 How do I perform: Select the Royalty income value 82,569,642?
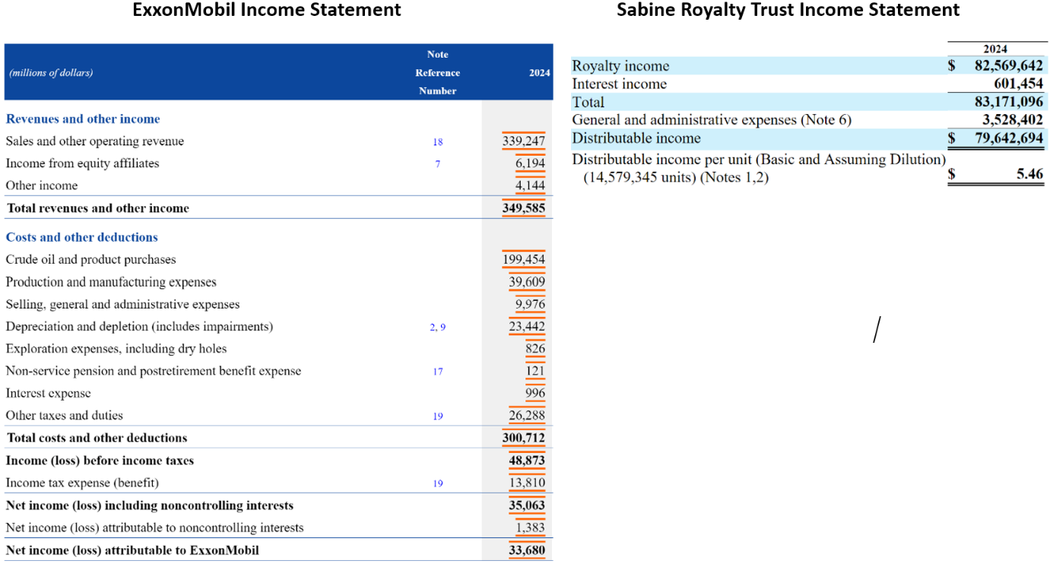click(x=1009, y=66)
